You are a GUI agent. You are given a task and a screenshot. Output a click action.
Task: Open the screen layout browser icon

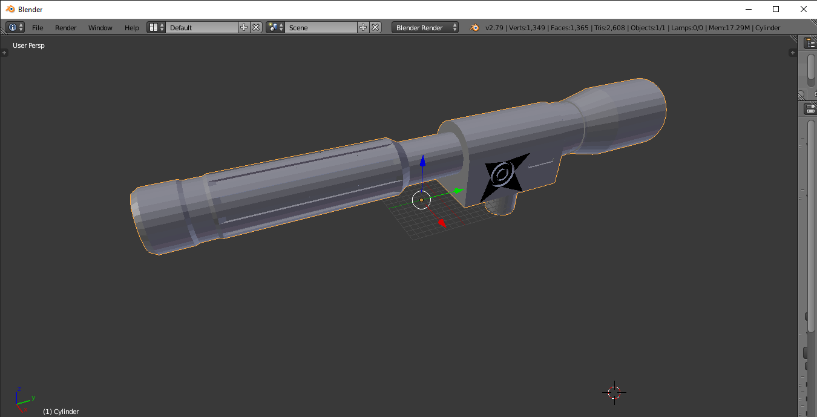tap(157, 27)
